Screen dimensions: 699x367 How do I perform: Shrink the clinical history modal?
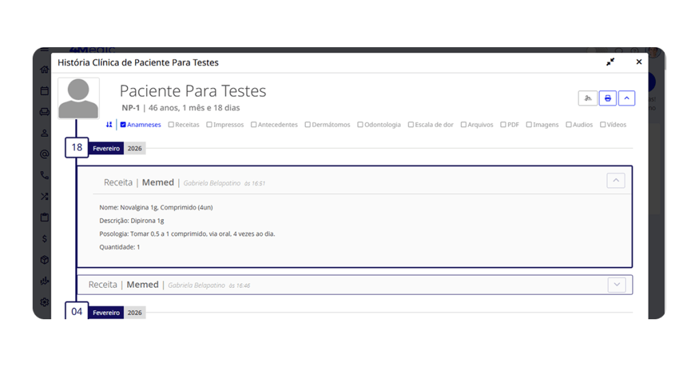click(610, 62)
